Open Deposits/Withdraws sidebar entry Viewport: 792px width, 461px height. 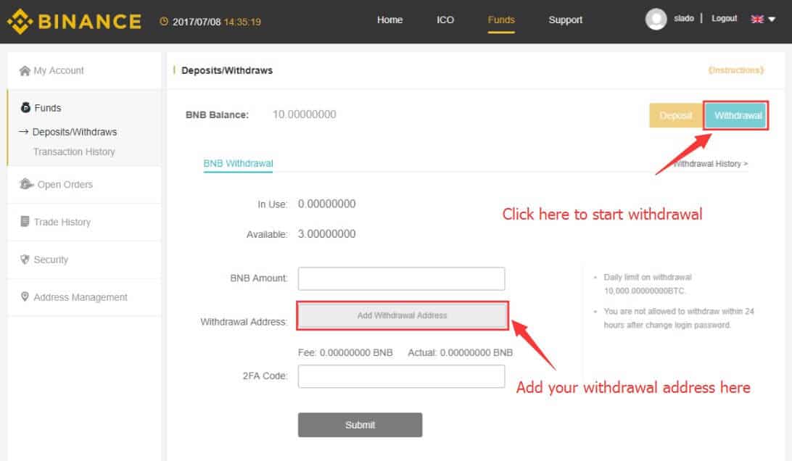pyautogui.click(x=74, y=132)
